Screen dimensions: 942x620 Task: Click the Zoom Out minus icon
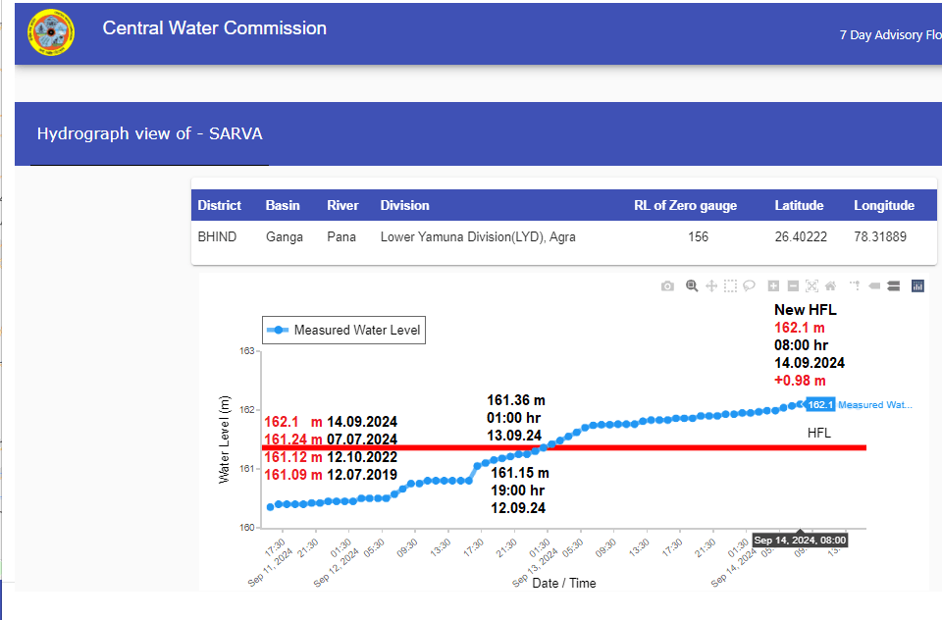tap(793, 286)
